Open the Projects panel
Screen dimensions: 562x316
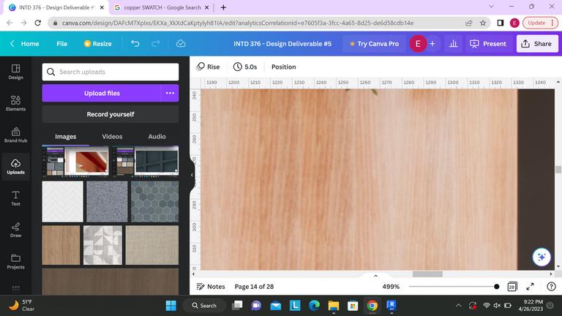point(16,262)
